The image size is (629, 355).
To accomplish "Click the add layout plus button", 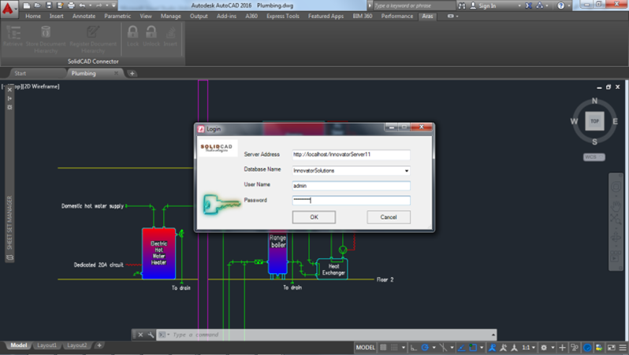I will (x=99, y=345).
